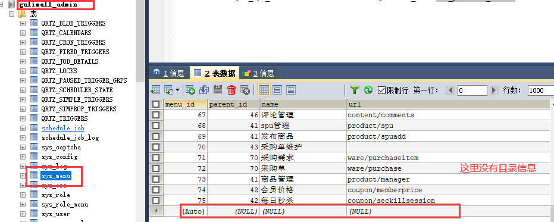The image size is (554, 222).
Task: Click the schedule_job_log table icon
Action: (34, 137)
